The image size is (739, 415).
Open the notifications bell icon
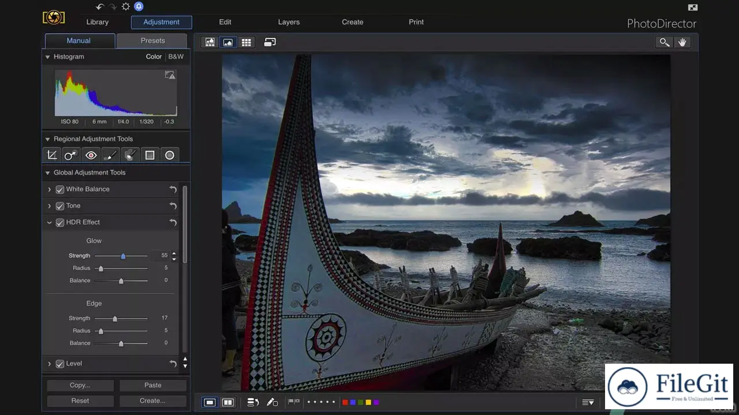139,7
